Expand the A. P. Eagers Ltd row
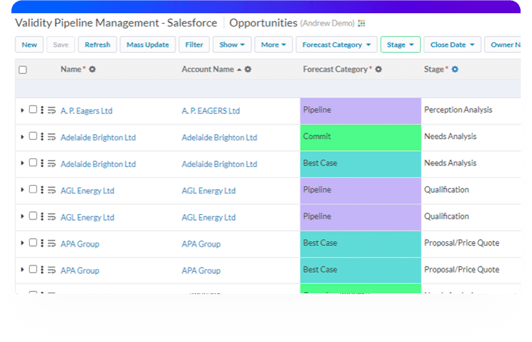532x342 pixels. click(x=22, y=111)
